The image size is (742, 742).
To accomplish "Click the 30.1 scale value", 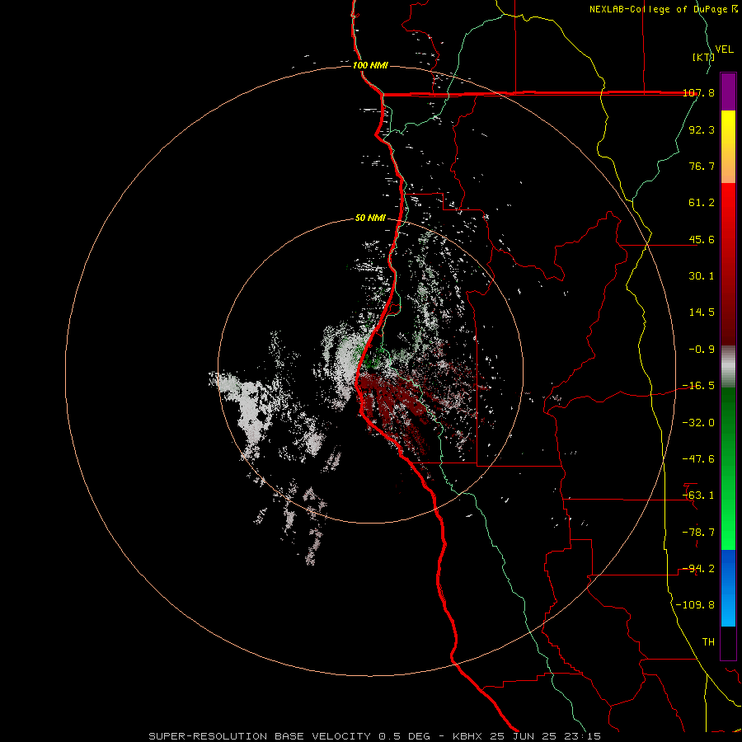I will click(702, 276).
